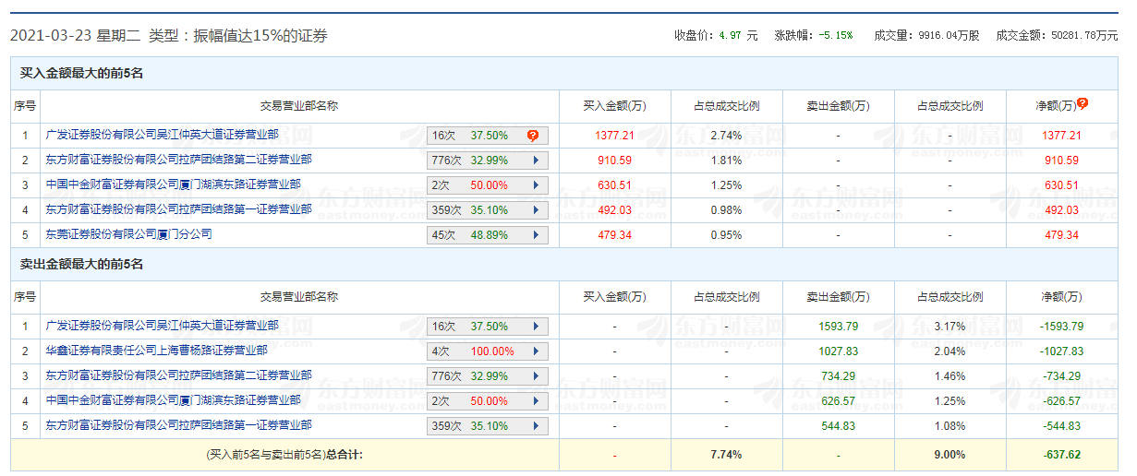
Task: Click the 买入金额最大的前5名 section header
Action: [81, 73]
